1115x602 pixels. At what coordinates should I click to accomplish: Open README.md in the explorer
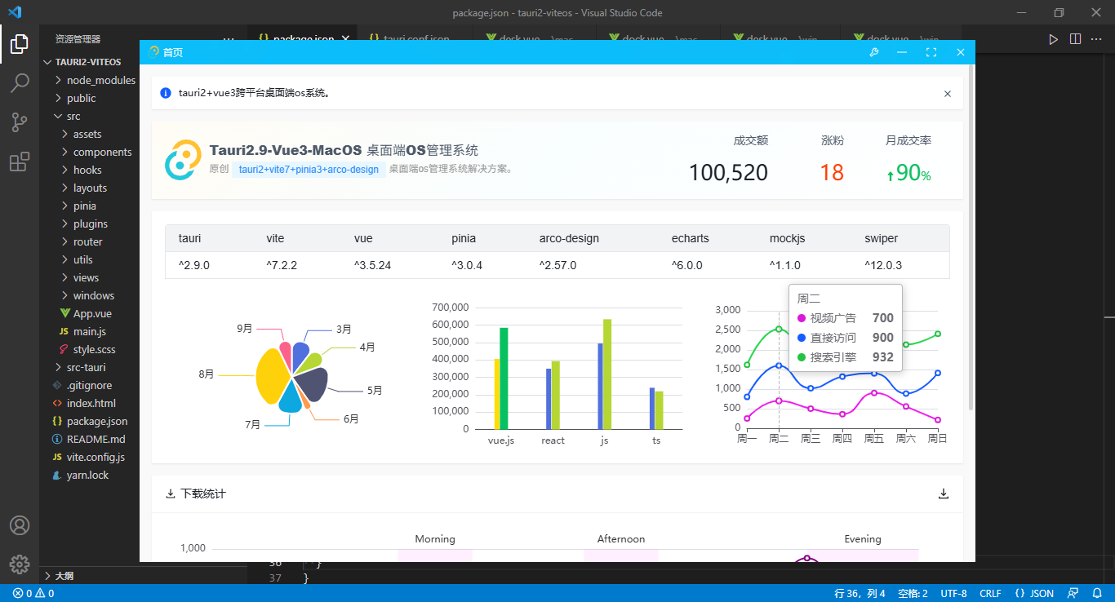click(x=96, y=439)
